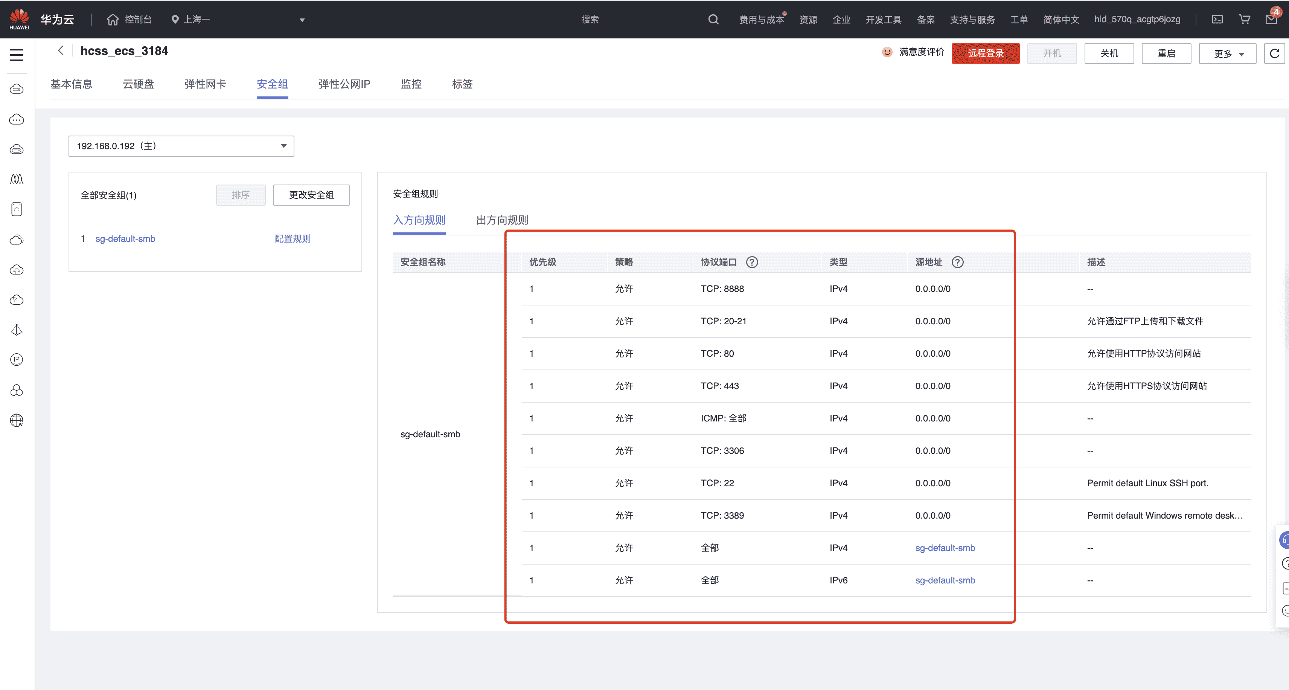Switch to the 出方向规则 tab

tap(502, 220)
